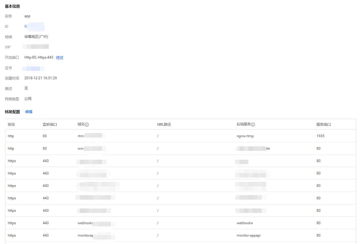Screen dimensions: 361x244
Task: Click the 基本信息 section heading
Action: (x=12, y=6)
